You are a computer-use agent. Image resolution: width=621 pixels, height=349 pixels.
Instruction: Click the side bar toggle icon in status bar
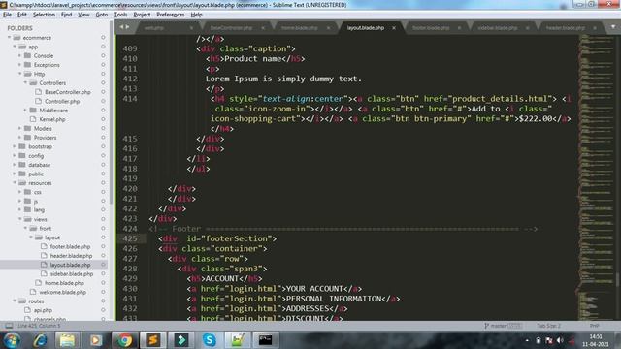coord(9,326)
